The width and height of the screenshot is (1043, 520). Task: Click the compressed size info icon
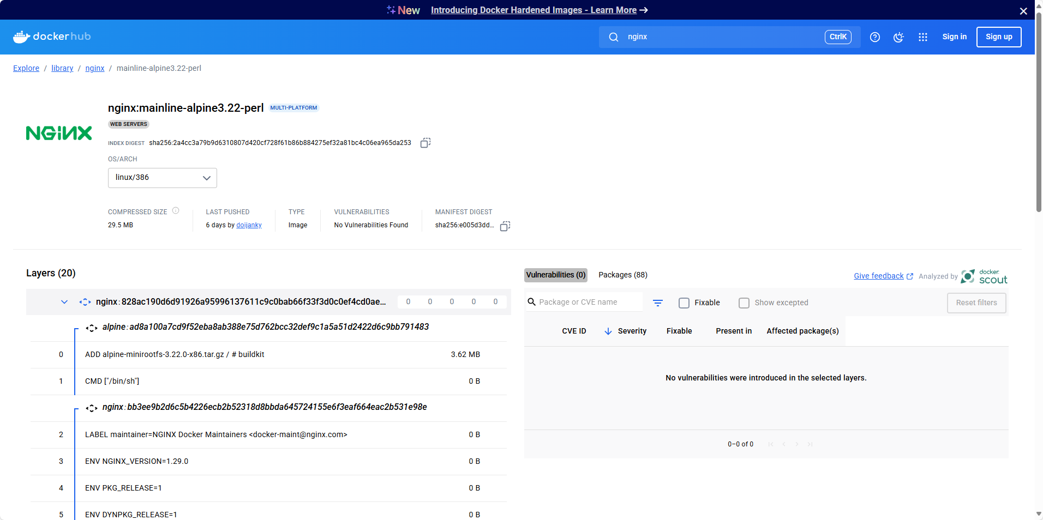click(176, 211)
